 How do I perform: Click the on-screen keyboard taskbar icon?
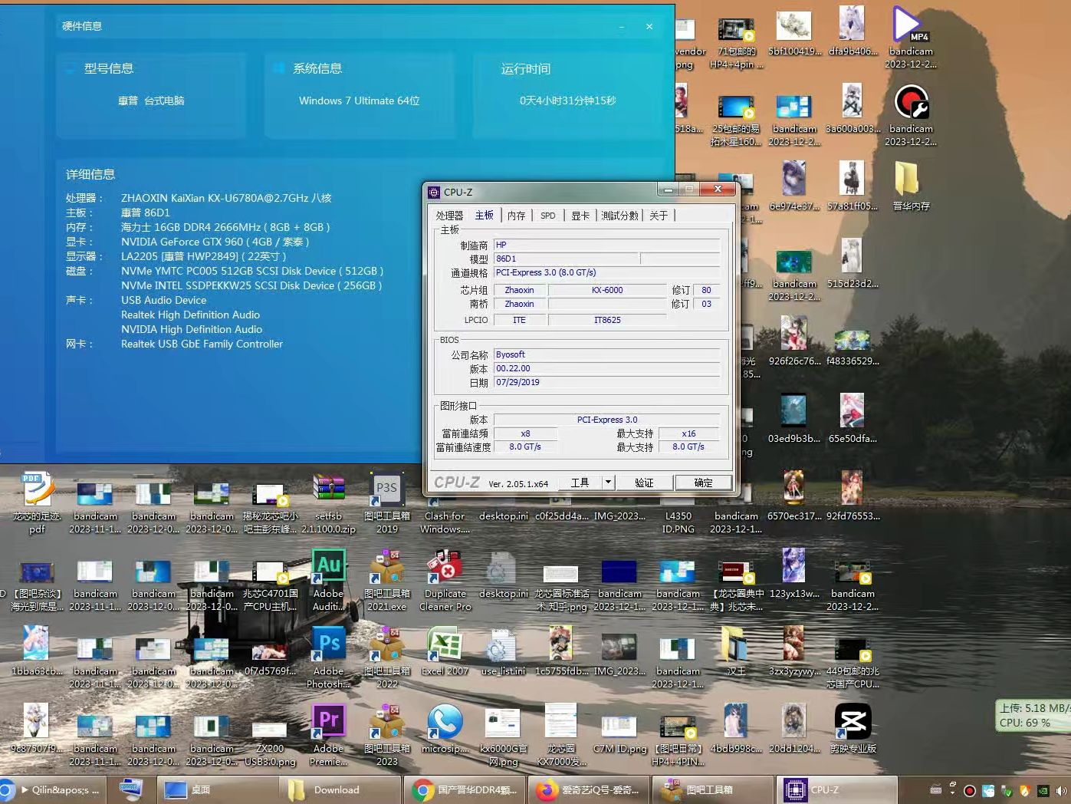tap(130, 789)
